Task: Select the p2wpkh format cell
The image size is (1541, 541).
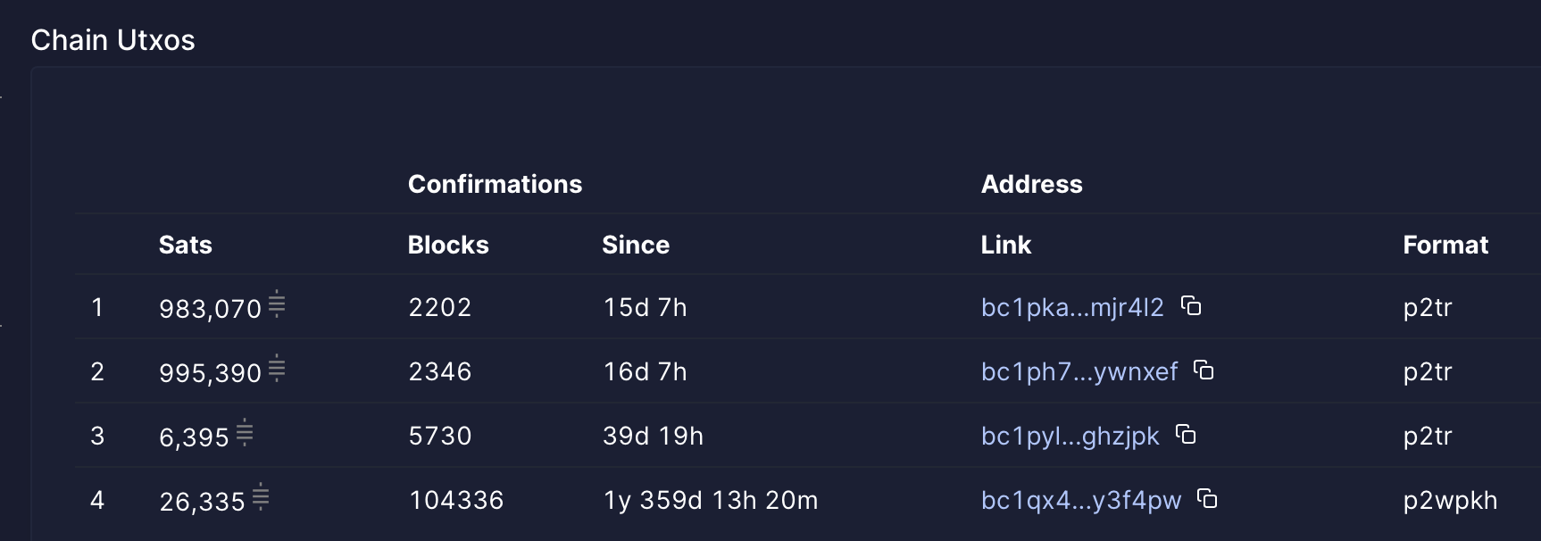Action: coord(1450,501)
